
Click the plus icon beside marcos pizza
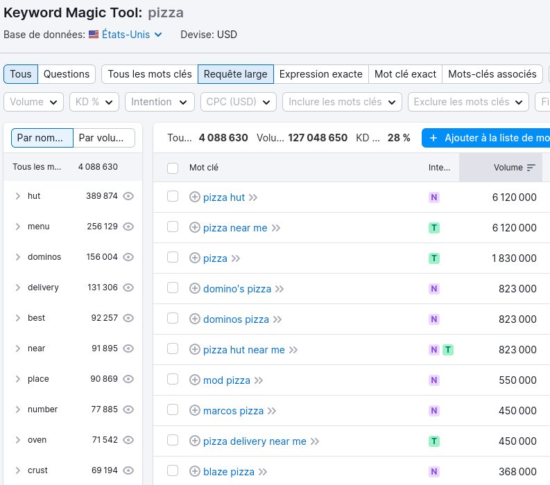(x=195, y=410)
